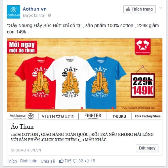Screen dimensions: 168x168
Task: Click the Thích trang like page button
Action: pyautogui.click(x=140, y=9)
